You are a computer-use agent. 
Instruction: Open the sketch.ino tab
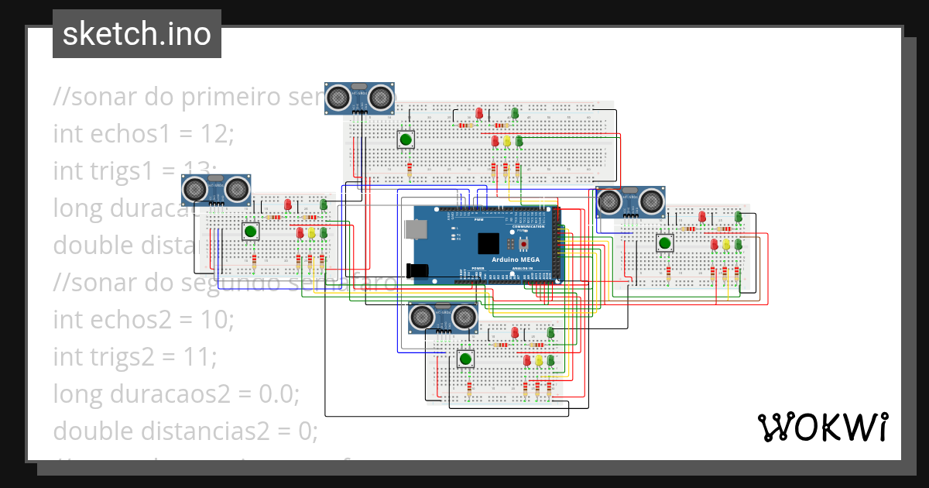click(136, 33)
